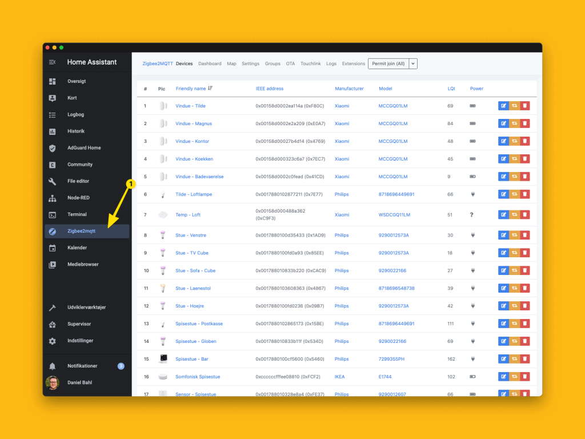Open Daniel Bahl user profile
This screenshot has width=585, height=439.
click(87, 382)
